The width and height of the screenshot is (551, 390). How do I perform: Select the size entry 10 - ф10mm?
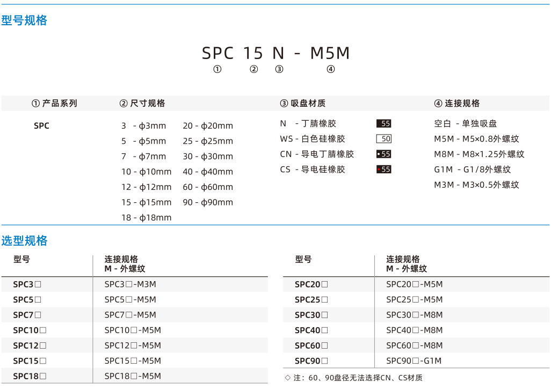[147, 172]
